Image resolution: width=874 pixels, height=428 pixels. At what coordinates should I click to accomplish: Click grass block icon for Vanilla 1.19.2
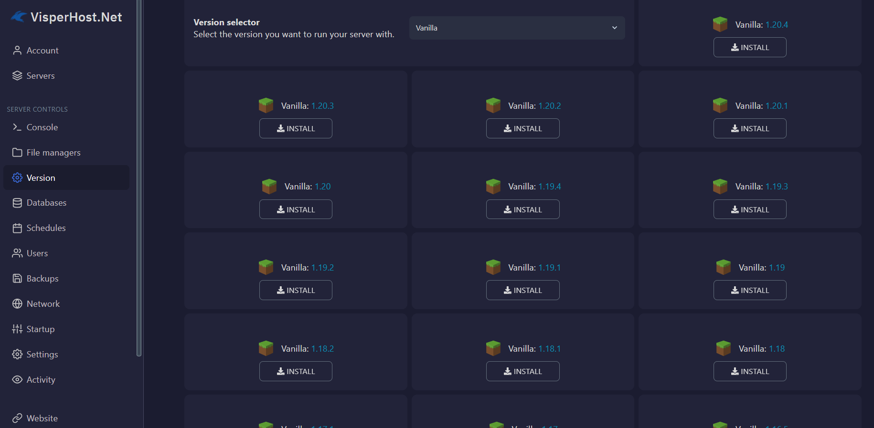coord(266,267)
